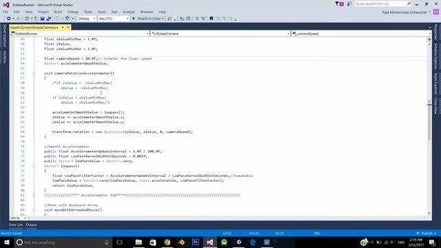The image size is (441, 248).
Task: Open Blender from the Windows taskbar
Action: pyautogui.click(x=181, y=242)
